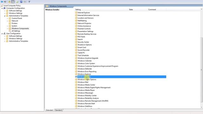Click the Windows Mail folder icon

coord(76,82)
